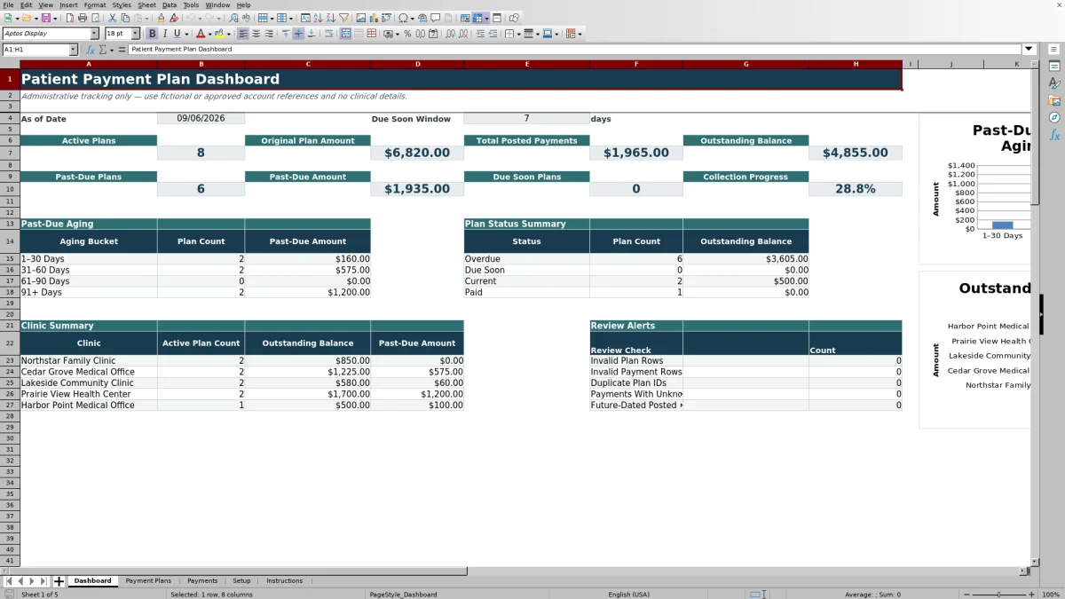Image resolution: width=1065 pixels, height=599 pixels.
Task: Expand the Name Box dropdown arrow
Action: click(73, 50)
